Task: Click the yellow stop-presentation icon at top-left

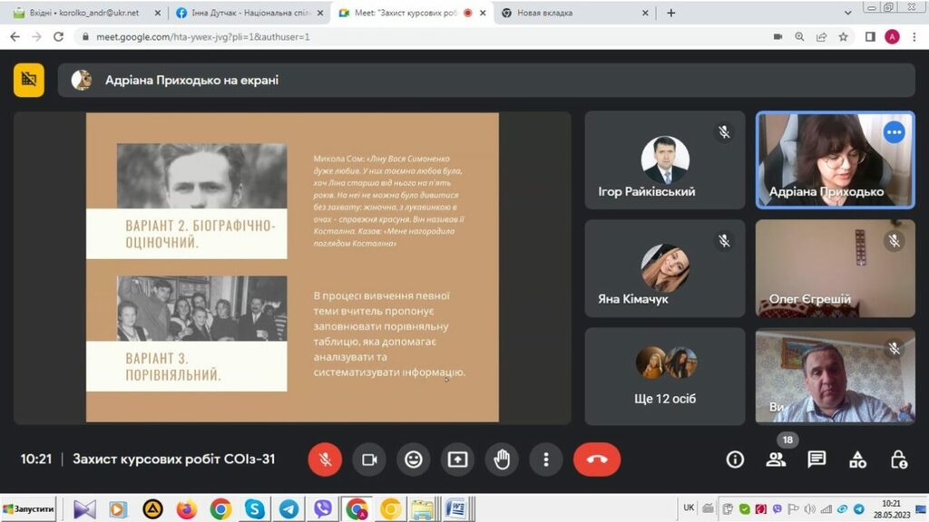Action: pos(29,80)
